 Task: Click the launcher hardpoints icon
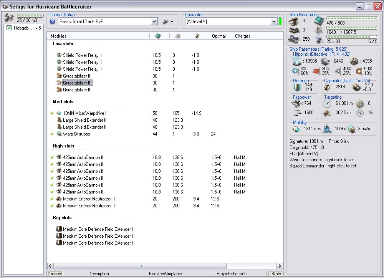tap(295, 30)
